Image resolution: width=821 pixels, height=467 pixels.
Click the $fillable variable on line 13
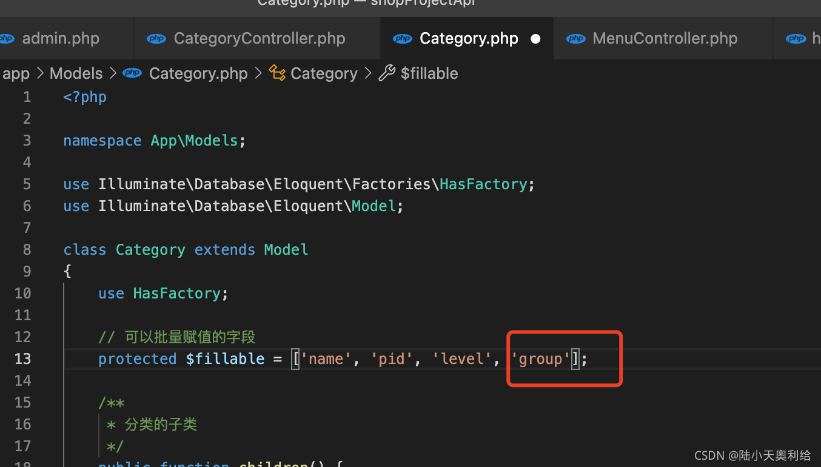(x=225, y=358)
